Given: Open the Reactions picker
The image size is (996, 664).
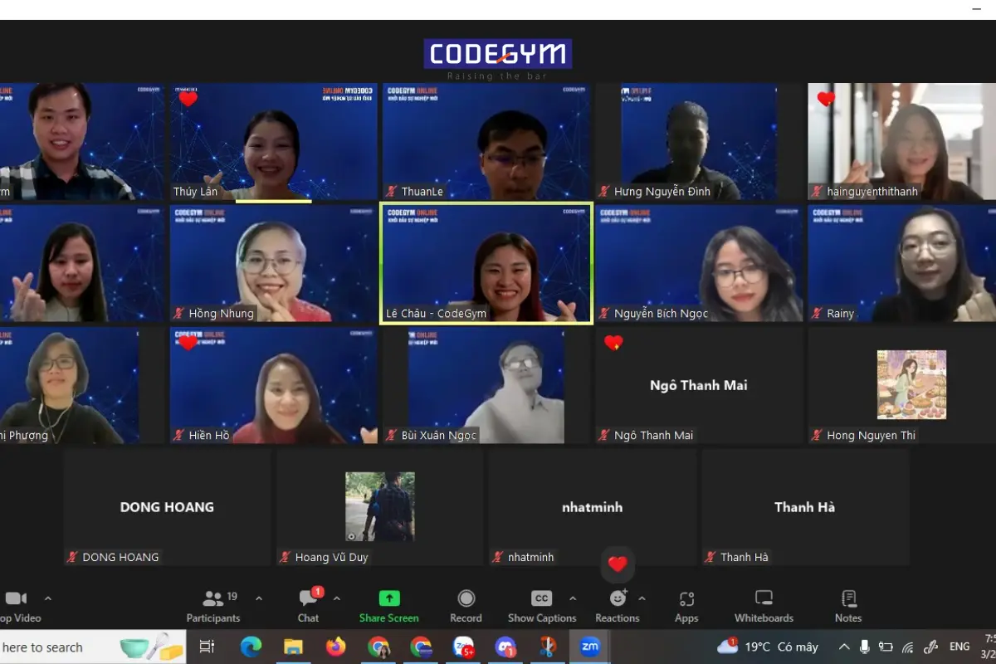Looking at the screenshot, I should pos(617,605).
